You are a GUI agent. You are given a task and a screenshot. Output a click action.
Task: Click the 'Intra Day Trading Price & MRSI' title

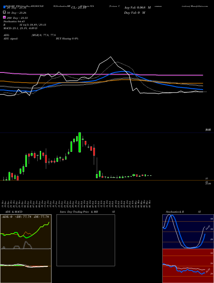[87, 212]
